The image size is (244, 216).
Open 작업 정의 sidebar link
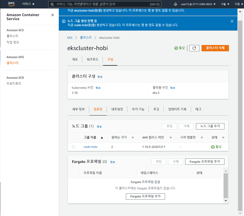[13, 42]
